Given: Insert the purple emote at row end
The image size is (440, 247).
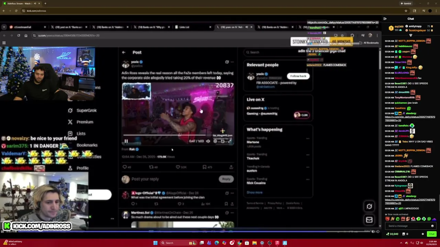Looking at the screenshot, I should (434, 219).
